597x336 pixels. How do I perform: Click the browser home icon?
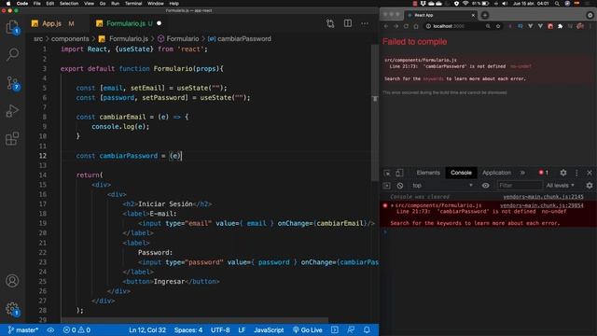tap(416, 26)
